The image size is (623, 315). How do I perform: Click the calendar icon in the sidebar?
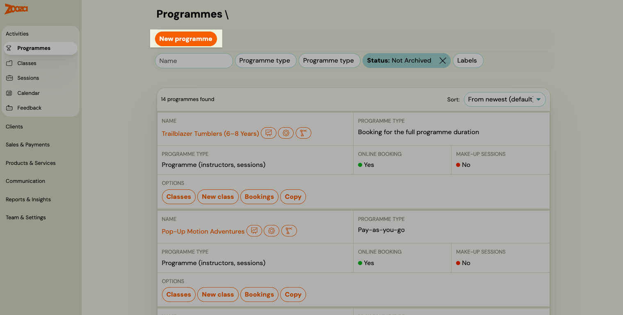[9, 93]
